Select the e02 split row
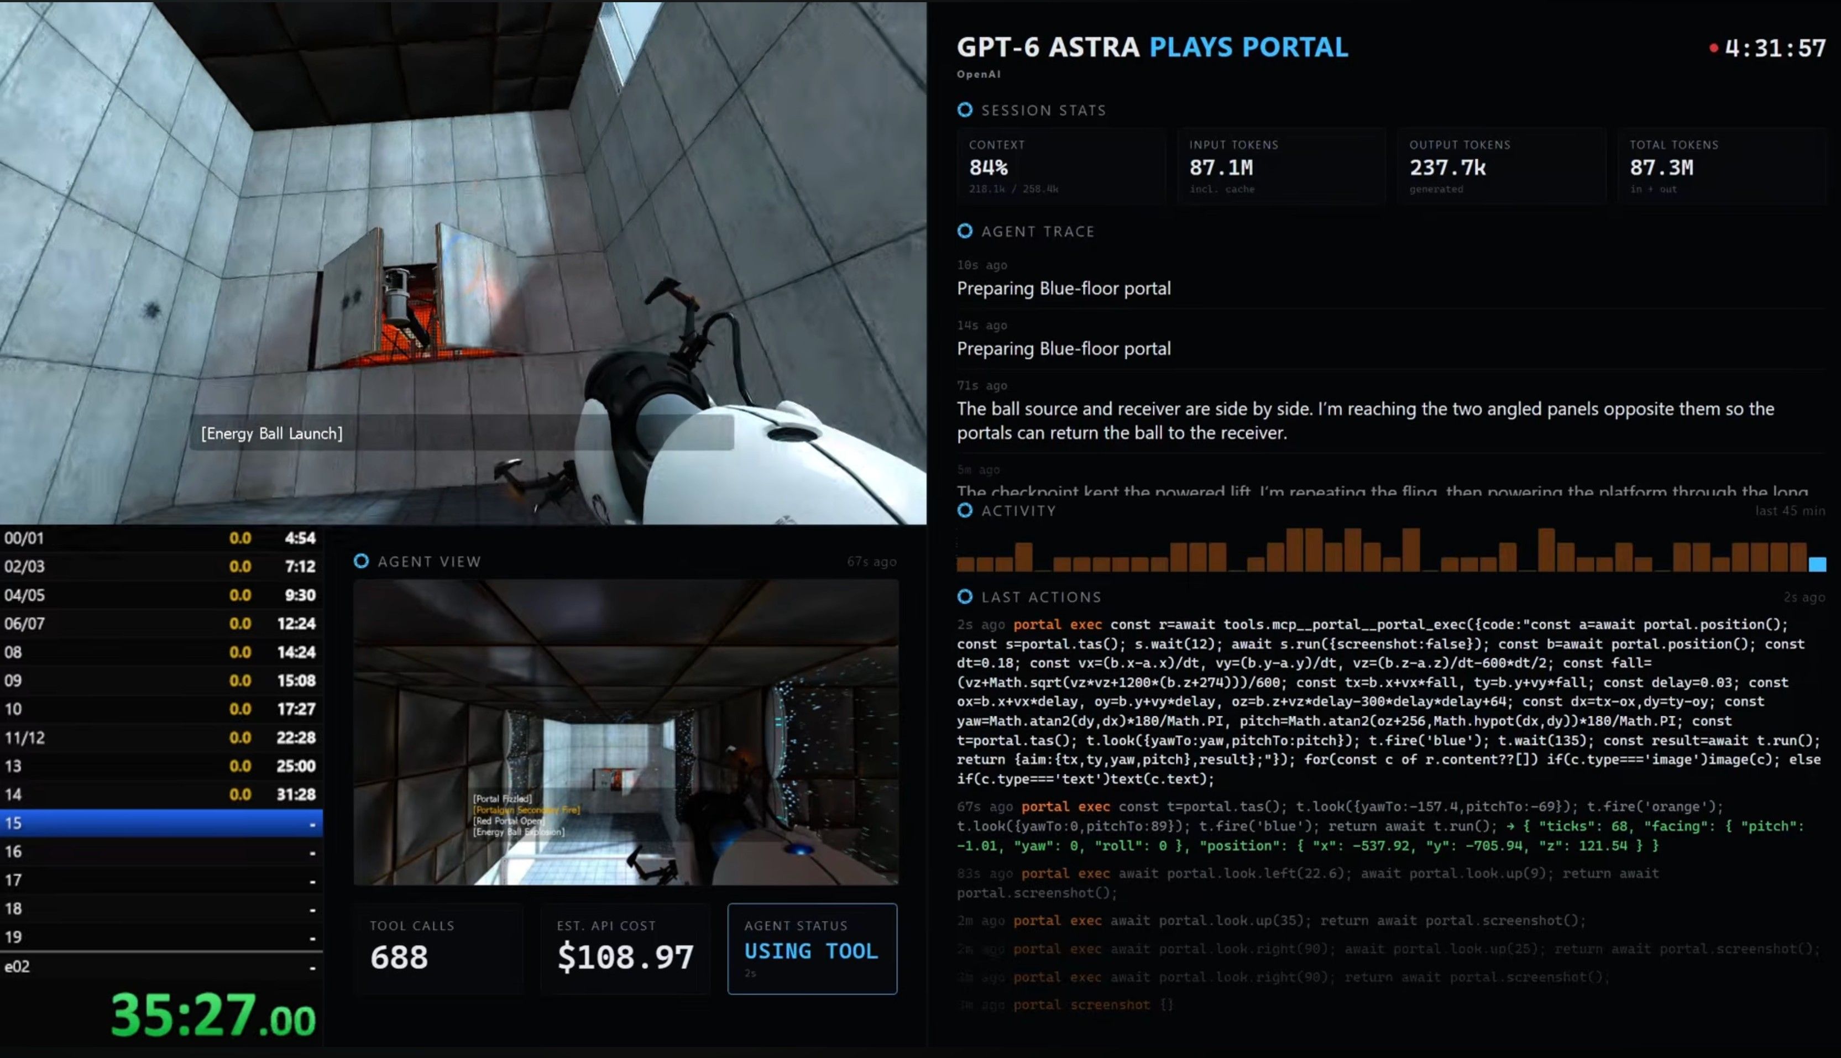 pos(160,966)
